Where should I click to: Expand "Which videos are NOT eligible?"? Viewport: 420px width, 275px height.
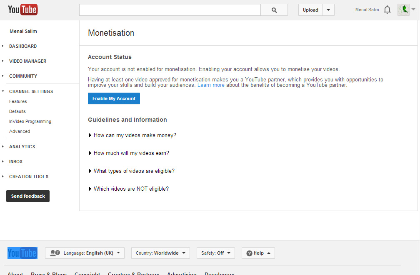pyautogui.click(x=131, y=189)
